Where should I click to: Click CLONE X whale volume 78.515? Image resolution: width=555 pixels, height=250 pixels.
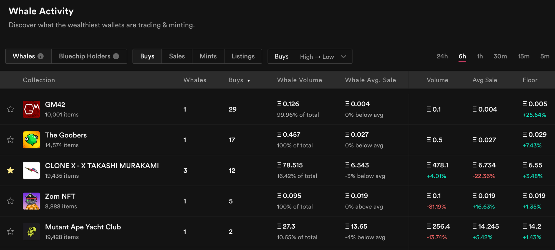coord(290,165)
